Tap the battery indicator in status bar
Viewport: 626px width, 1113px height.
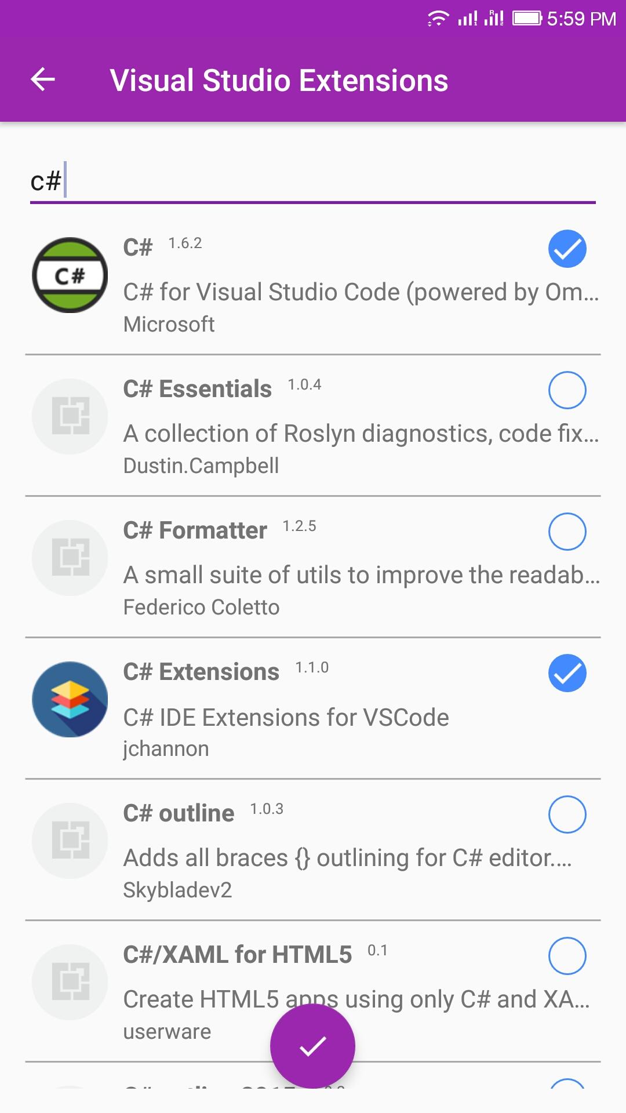click(527, 19)
